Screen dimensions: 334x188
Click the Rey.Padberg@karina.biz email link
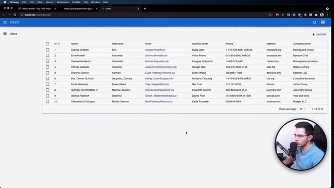coord(159,101)
